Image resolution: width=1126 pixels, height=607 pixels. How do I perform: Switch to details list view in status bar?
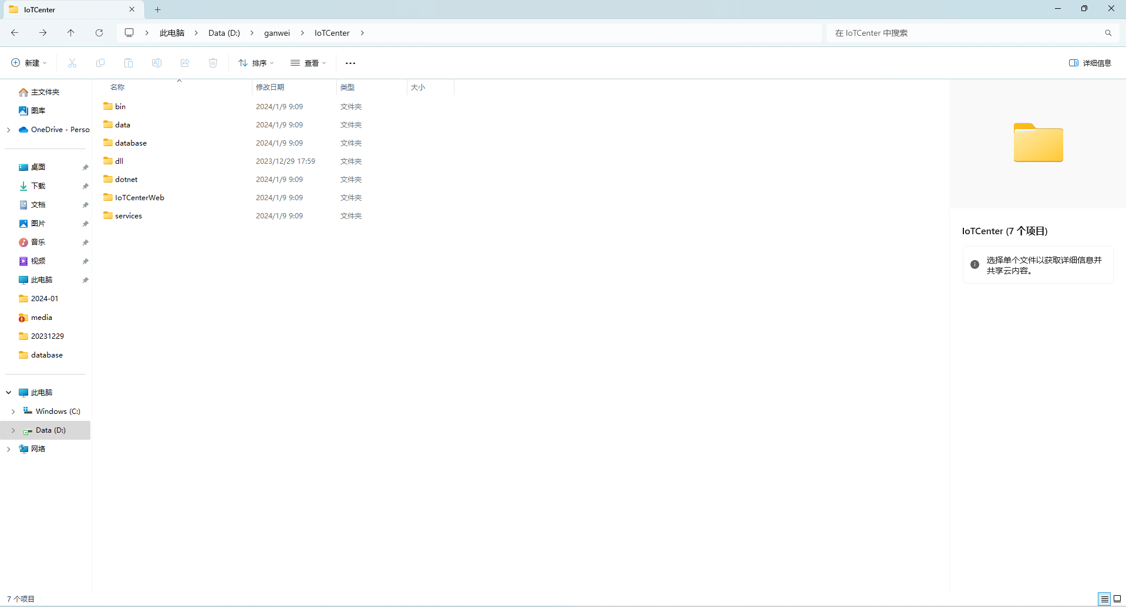(x=1104, y=599)
